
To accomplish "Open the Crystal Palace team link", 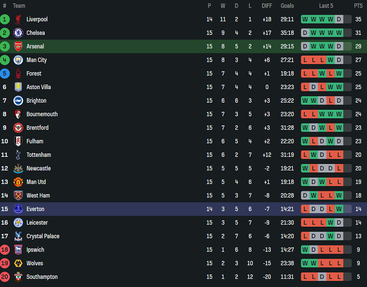I will [43, 236].
